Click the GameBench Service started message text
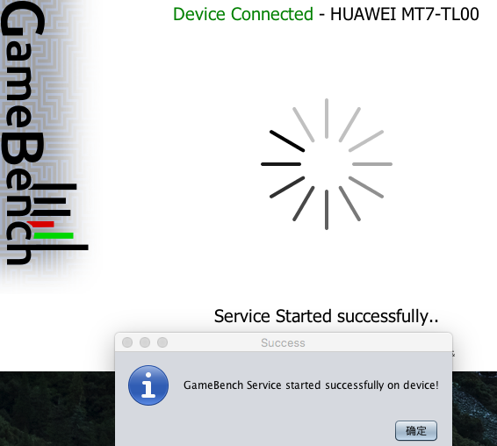The height and width of the screenshot is (446, 497). point(311,385)
